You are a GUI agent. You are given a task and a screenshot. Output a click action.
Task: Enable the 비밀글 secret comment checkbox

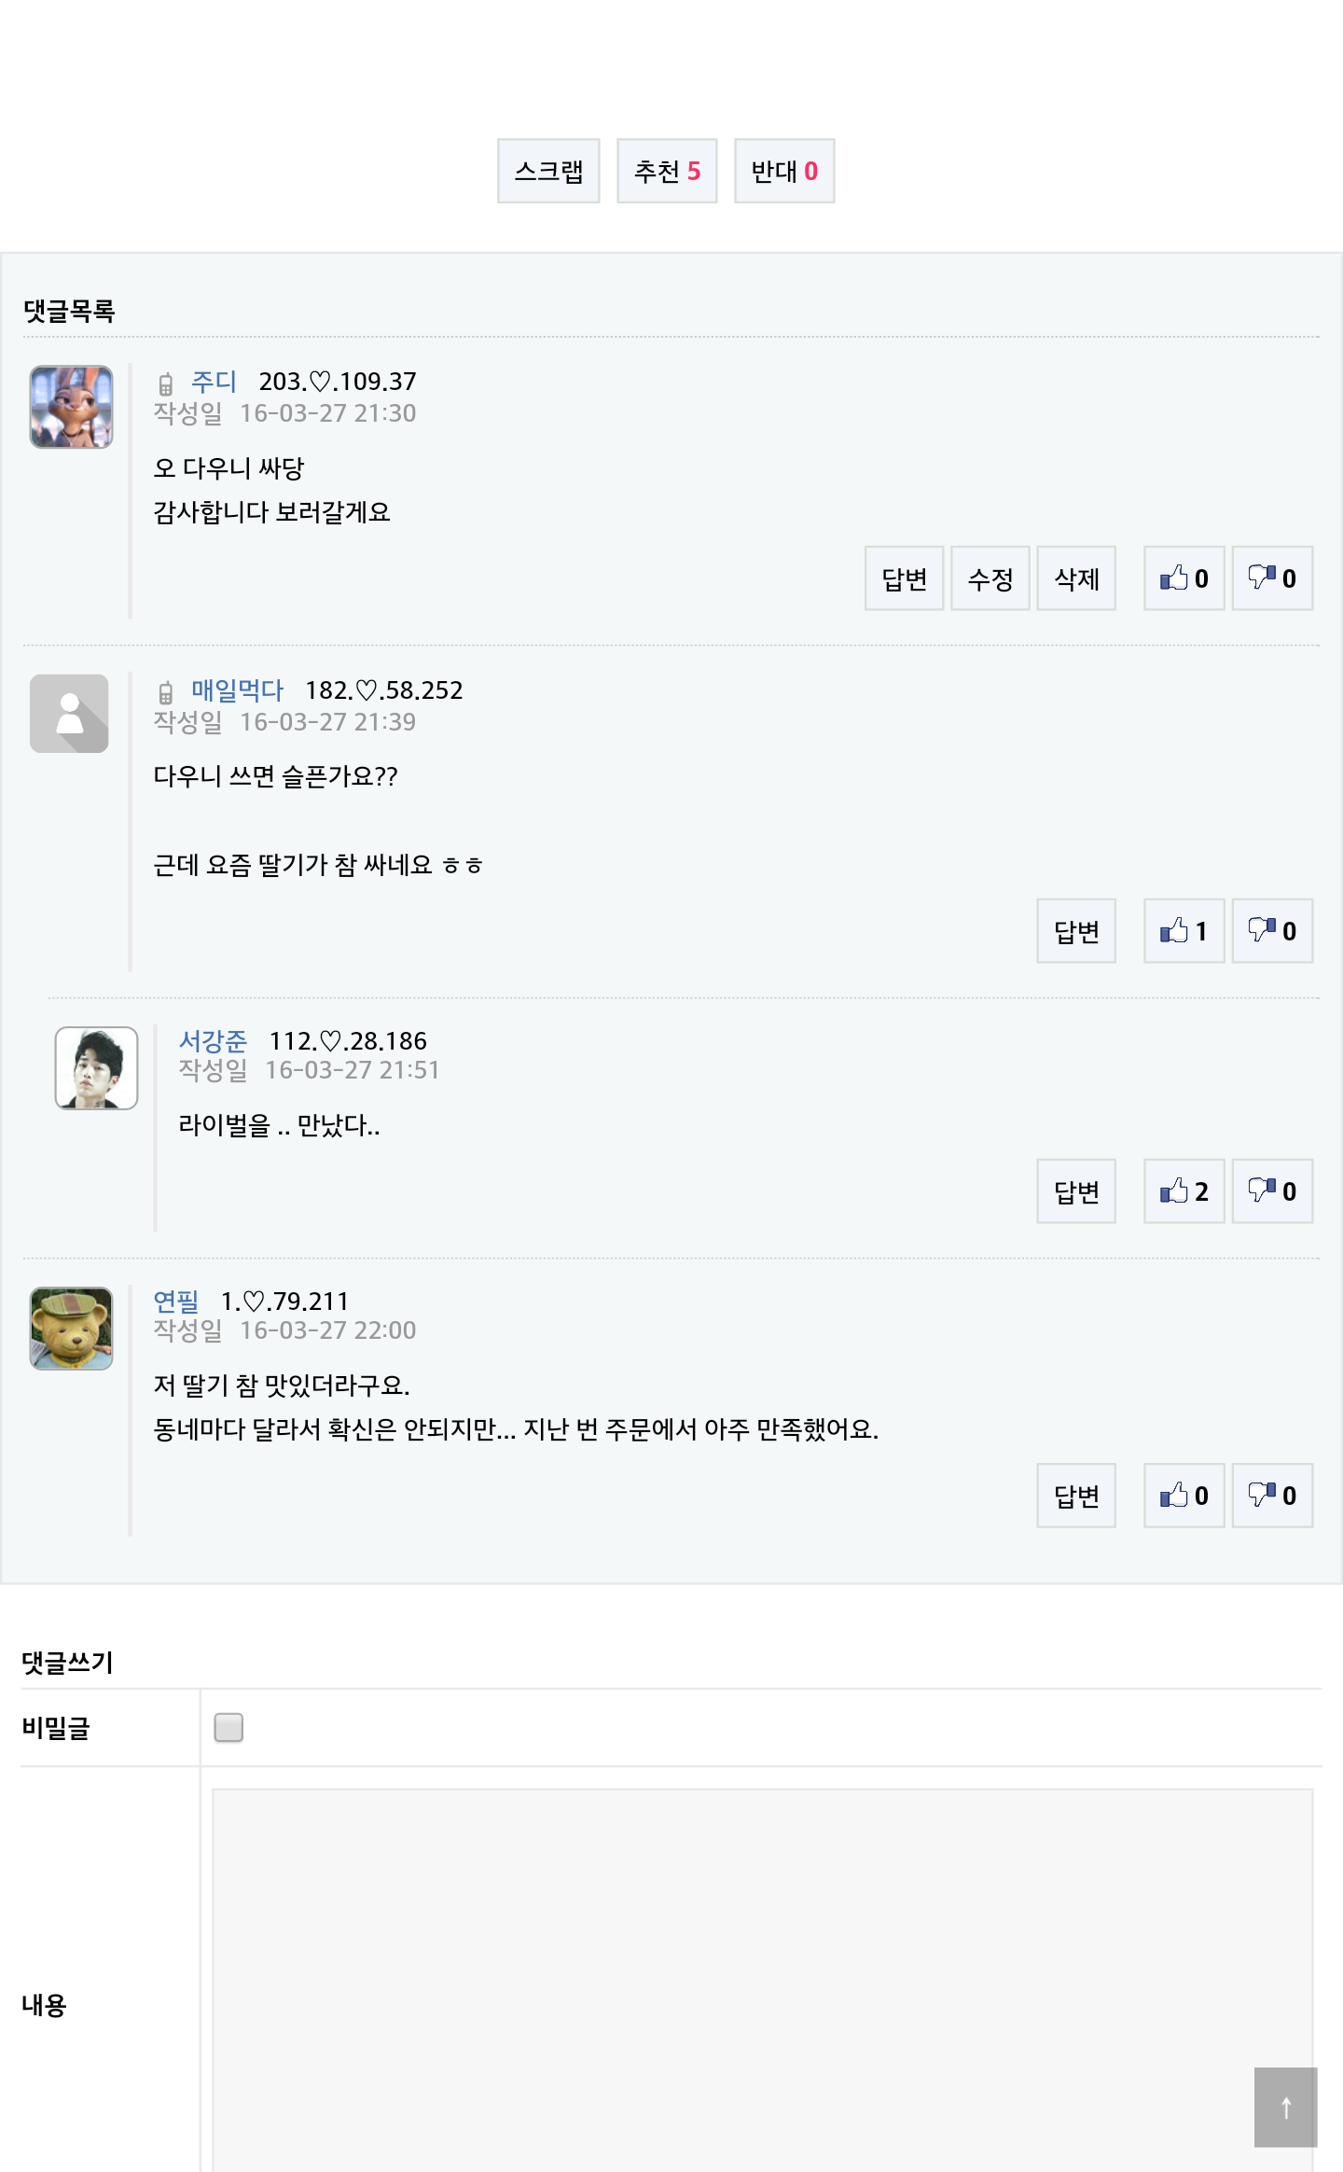point(228,1727)
